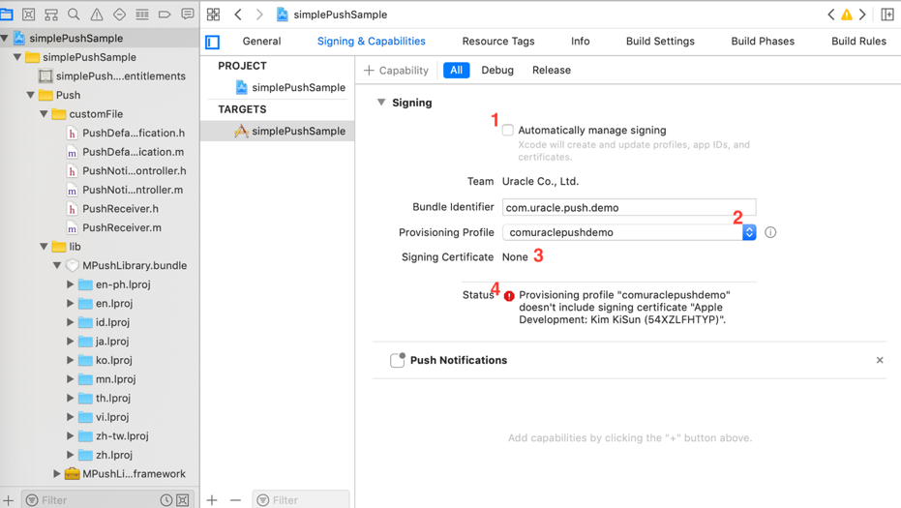The width and height of the screenshot is (901, 508).
Task: Collapse the Push folder
Action: [x=30, y=95]
